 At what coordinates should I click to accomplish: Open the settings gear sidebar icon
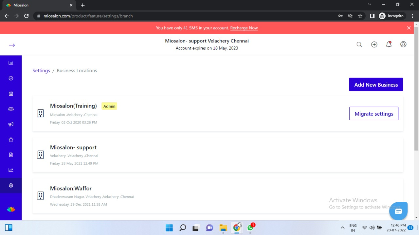11,185
